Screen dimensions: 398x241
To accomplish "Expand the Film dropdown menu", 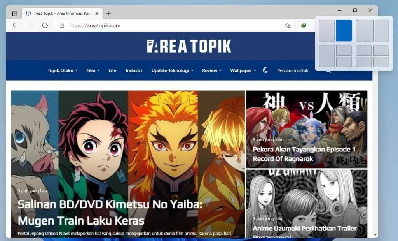I will [x=93, y=70].
